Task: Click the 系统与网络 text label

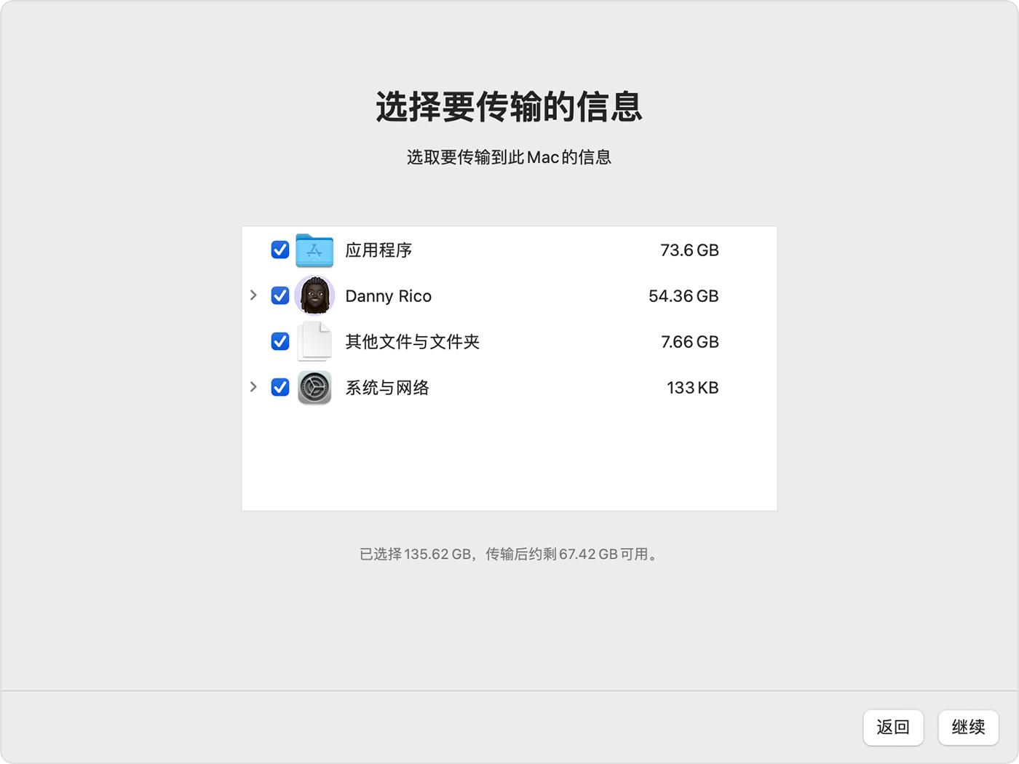Action: [386, 388]
